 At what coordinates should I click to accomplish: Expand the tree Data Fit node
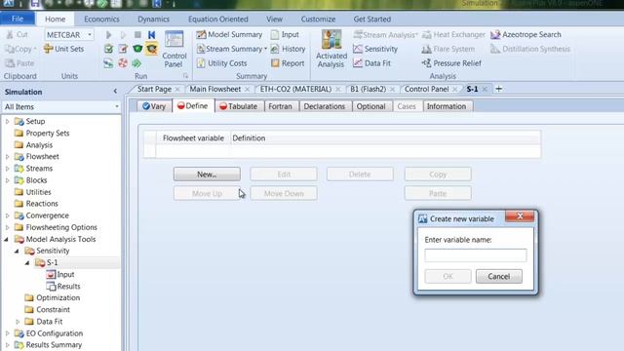point(18,322)
